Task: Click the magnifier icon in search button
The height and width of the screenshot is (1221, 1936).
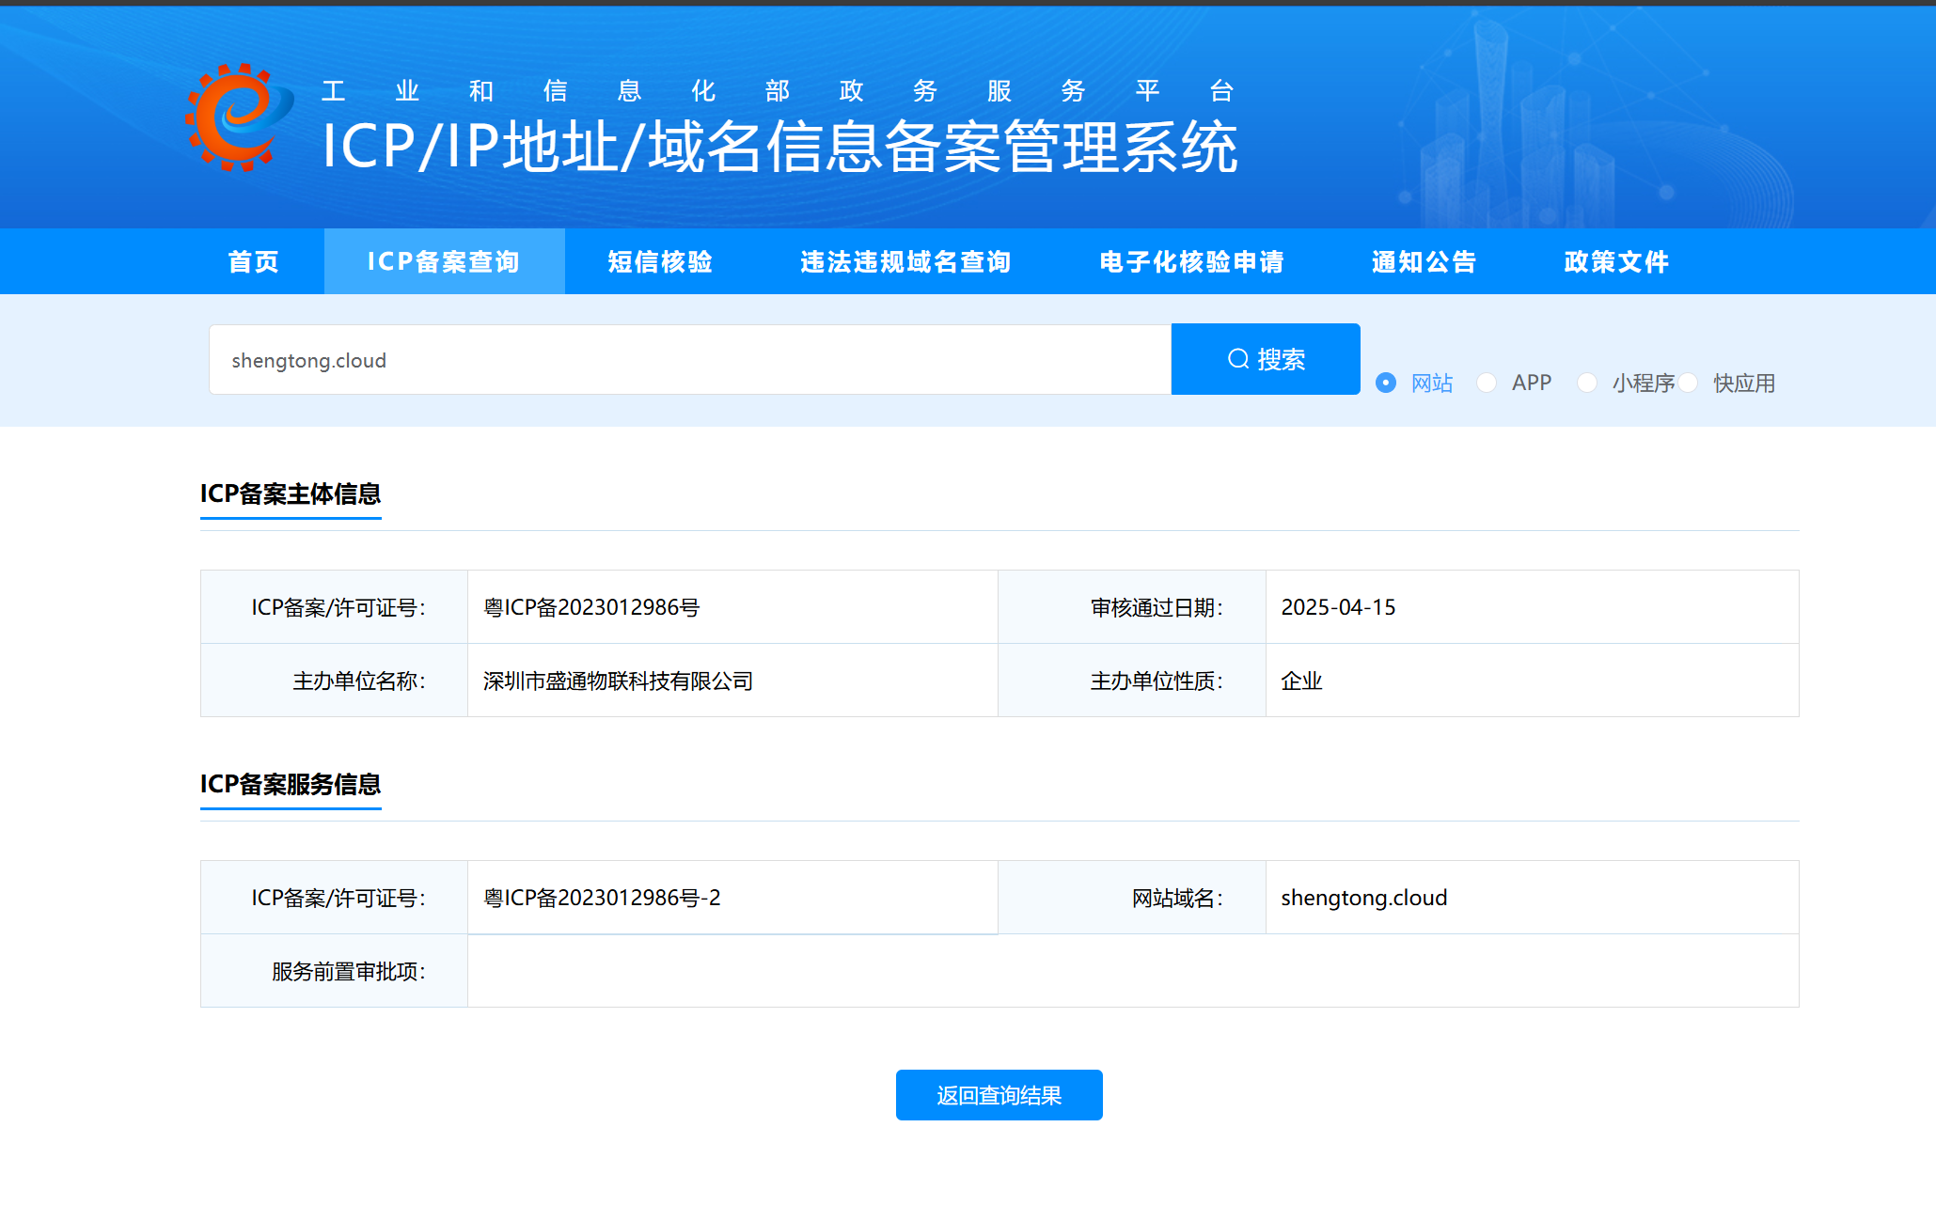Action: pyautogui.click(x=1238, y=359)
